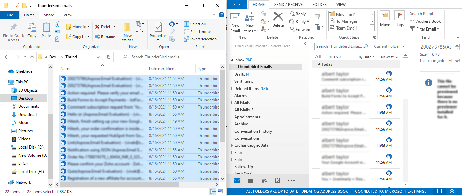Refresh the Explorer address bar

pyautogui.click(x=109, y=57)
